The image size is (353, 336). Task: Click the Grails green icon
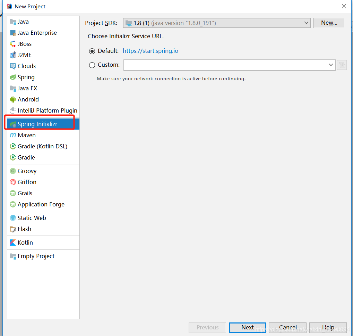(13, 193)
